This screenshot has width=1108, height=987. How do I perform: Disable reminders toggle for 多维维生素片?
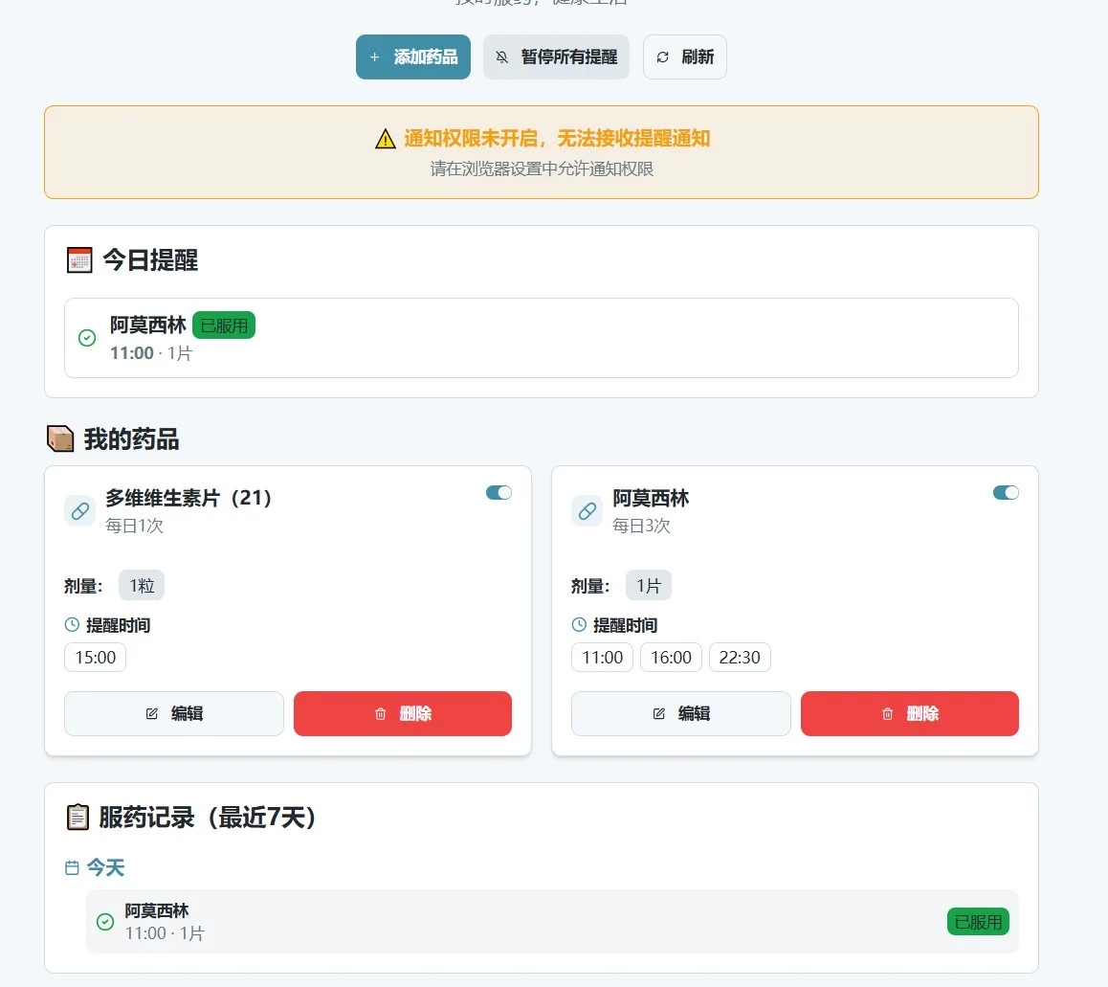498,492
